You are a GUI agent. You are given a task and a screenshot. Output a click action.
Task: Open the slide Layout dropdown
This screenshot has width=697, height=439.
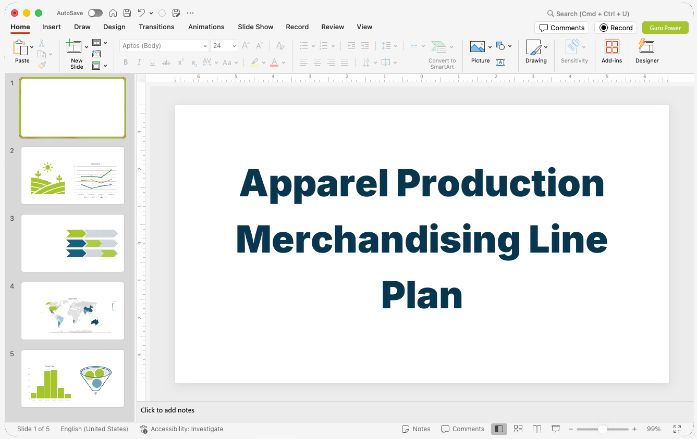pyautogui.click(x=100, y=43)
